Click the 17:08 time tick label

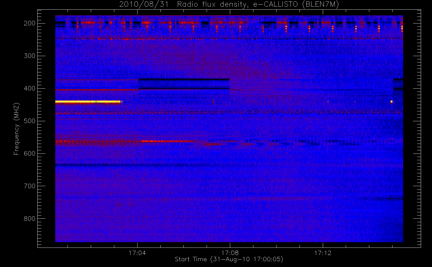click(x=230, y=253)
